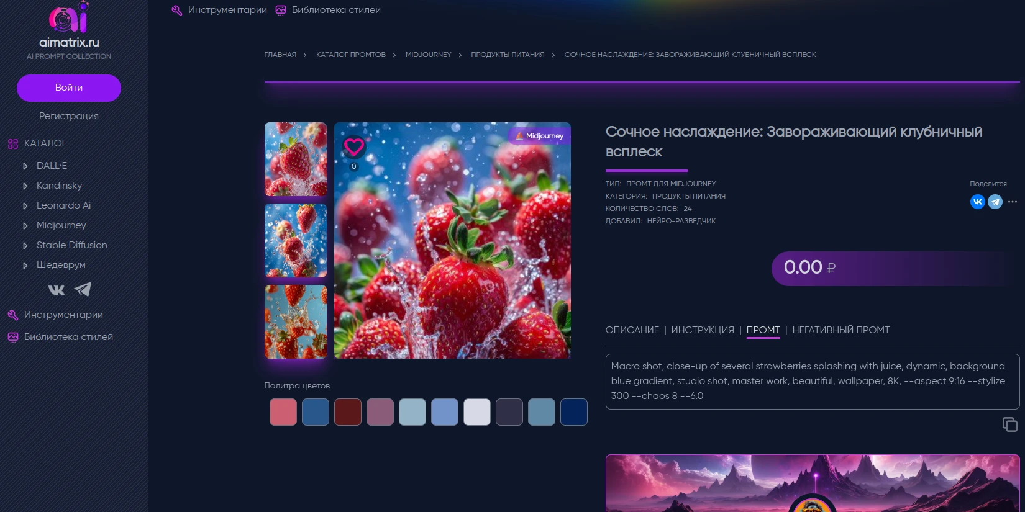The image size is (1025, 512).
Task: Open the VK icon in the sidebar
Action: (x=57, y=290)
